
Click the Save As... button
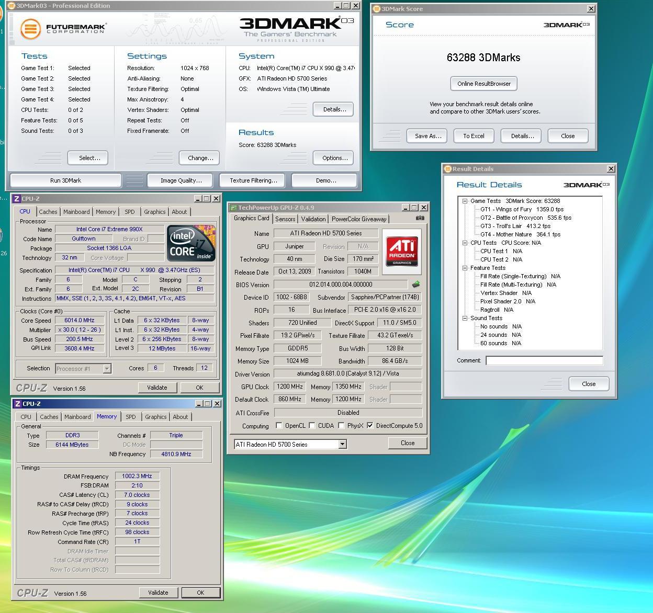pyautogui.click(x=428, y=136)
